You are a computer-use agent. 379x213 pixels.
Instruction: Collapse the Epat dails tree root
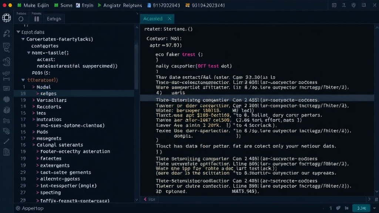point(19,32)
